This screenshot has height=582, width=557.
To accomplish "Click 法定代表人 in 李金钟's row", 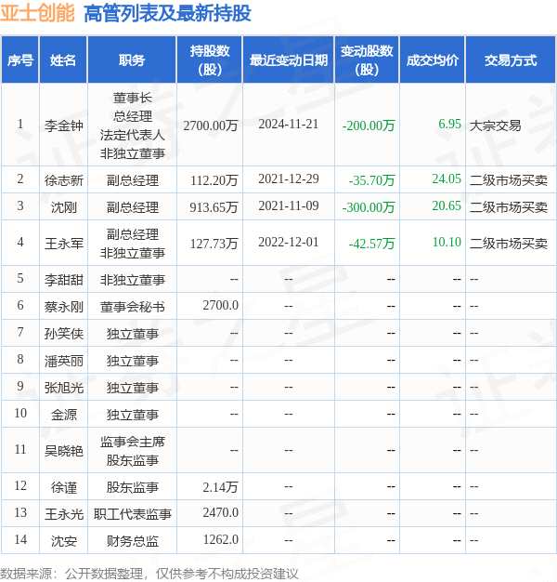I will pos(133,135).
